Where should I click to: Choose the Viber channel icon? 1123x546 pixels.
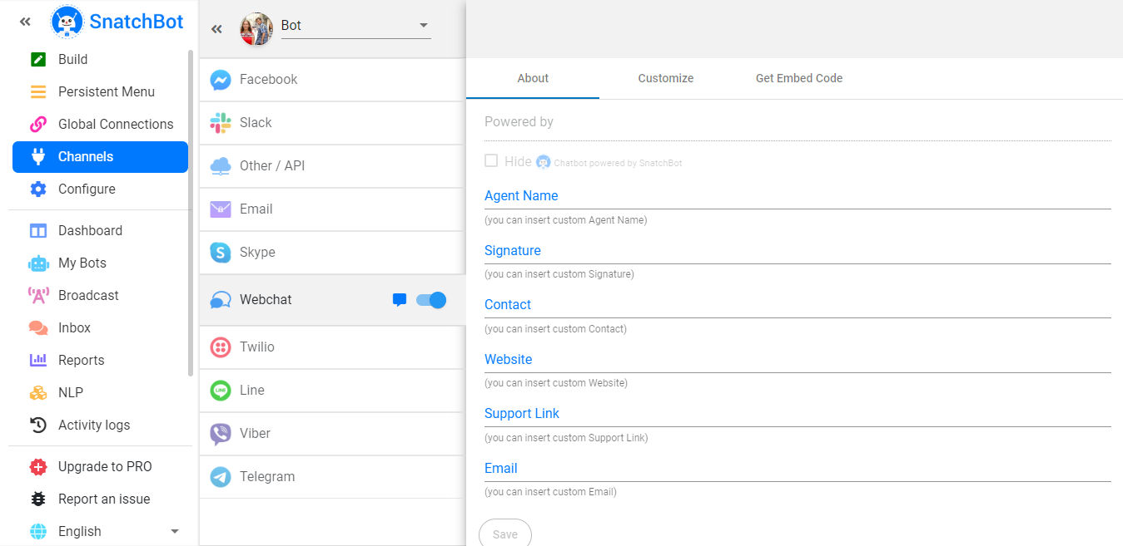pos(221,434)
